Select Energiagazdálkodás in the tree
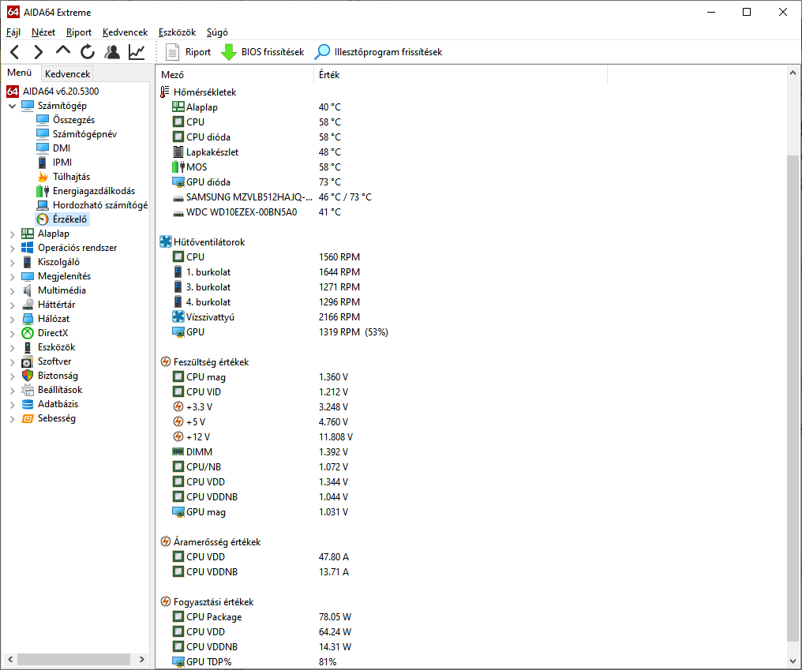 click(x=94, y=191)
